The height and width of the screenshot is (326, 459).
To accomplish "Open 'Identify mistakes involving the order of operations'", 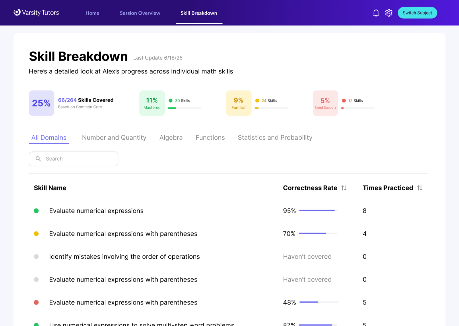I will (x=125, y=257).
